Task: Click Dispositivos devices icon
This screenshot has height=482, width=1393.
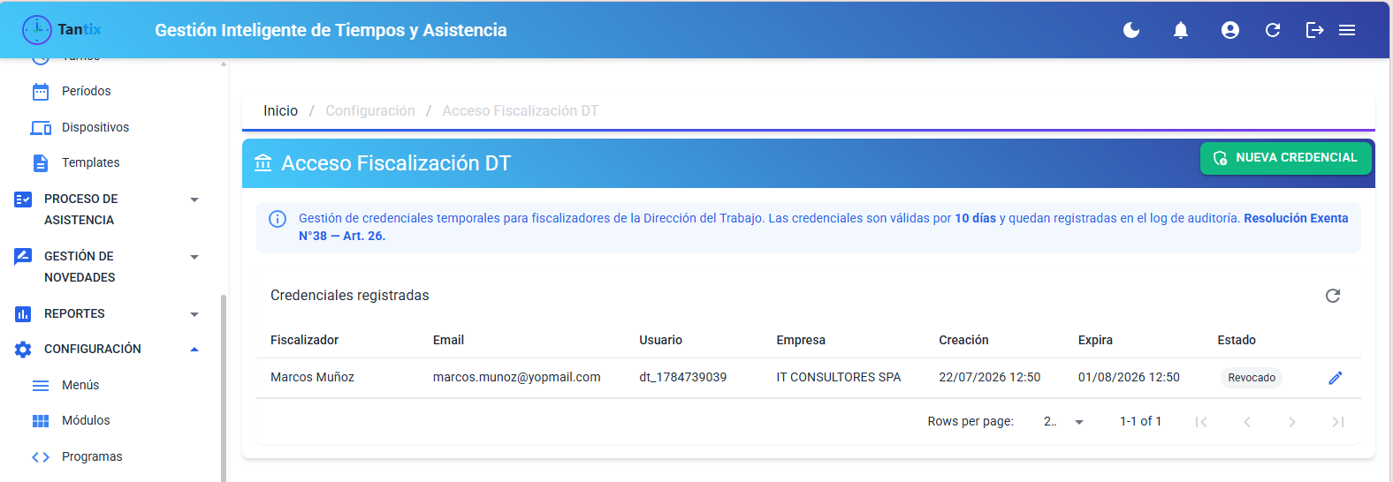Action: click(x=41, y=128)
